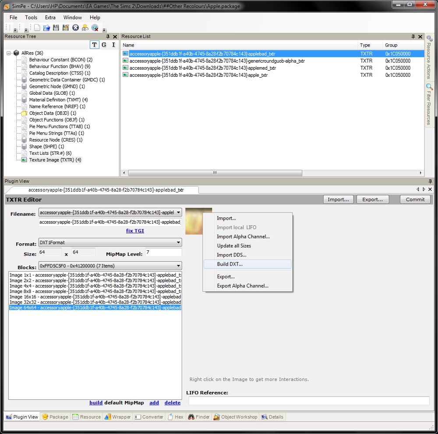The height and width of the screenshot is (434, 438).
Task: Click the Close package toolbar icon
Action: tap(75, 28)
